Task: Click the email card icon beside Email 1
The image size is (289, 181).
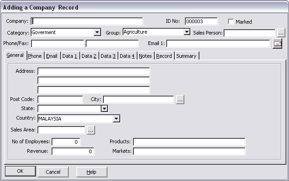Action: click(x=277, y=44)
